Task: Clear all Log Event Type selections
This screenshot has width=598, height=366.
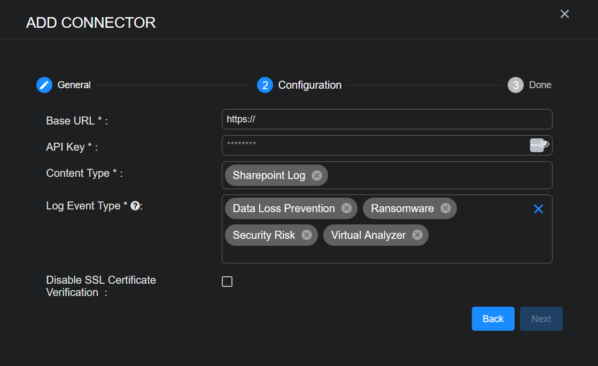Action: pos(538,209)
